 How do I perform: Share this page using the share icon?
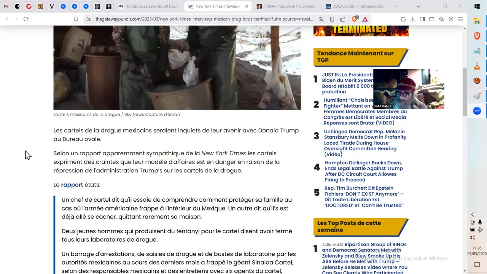point(343,19)
